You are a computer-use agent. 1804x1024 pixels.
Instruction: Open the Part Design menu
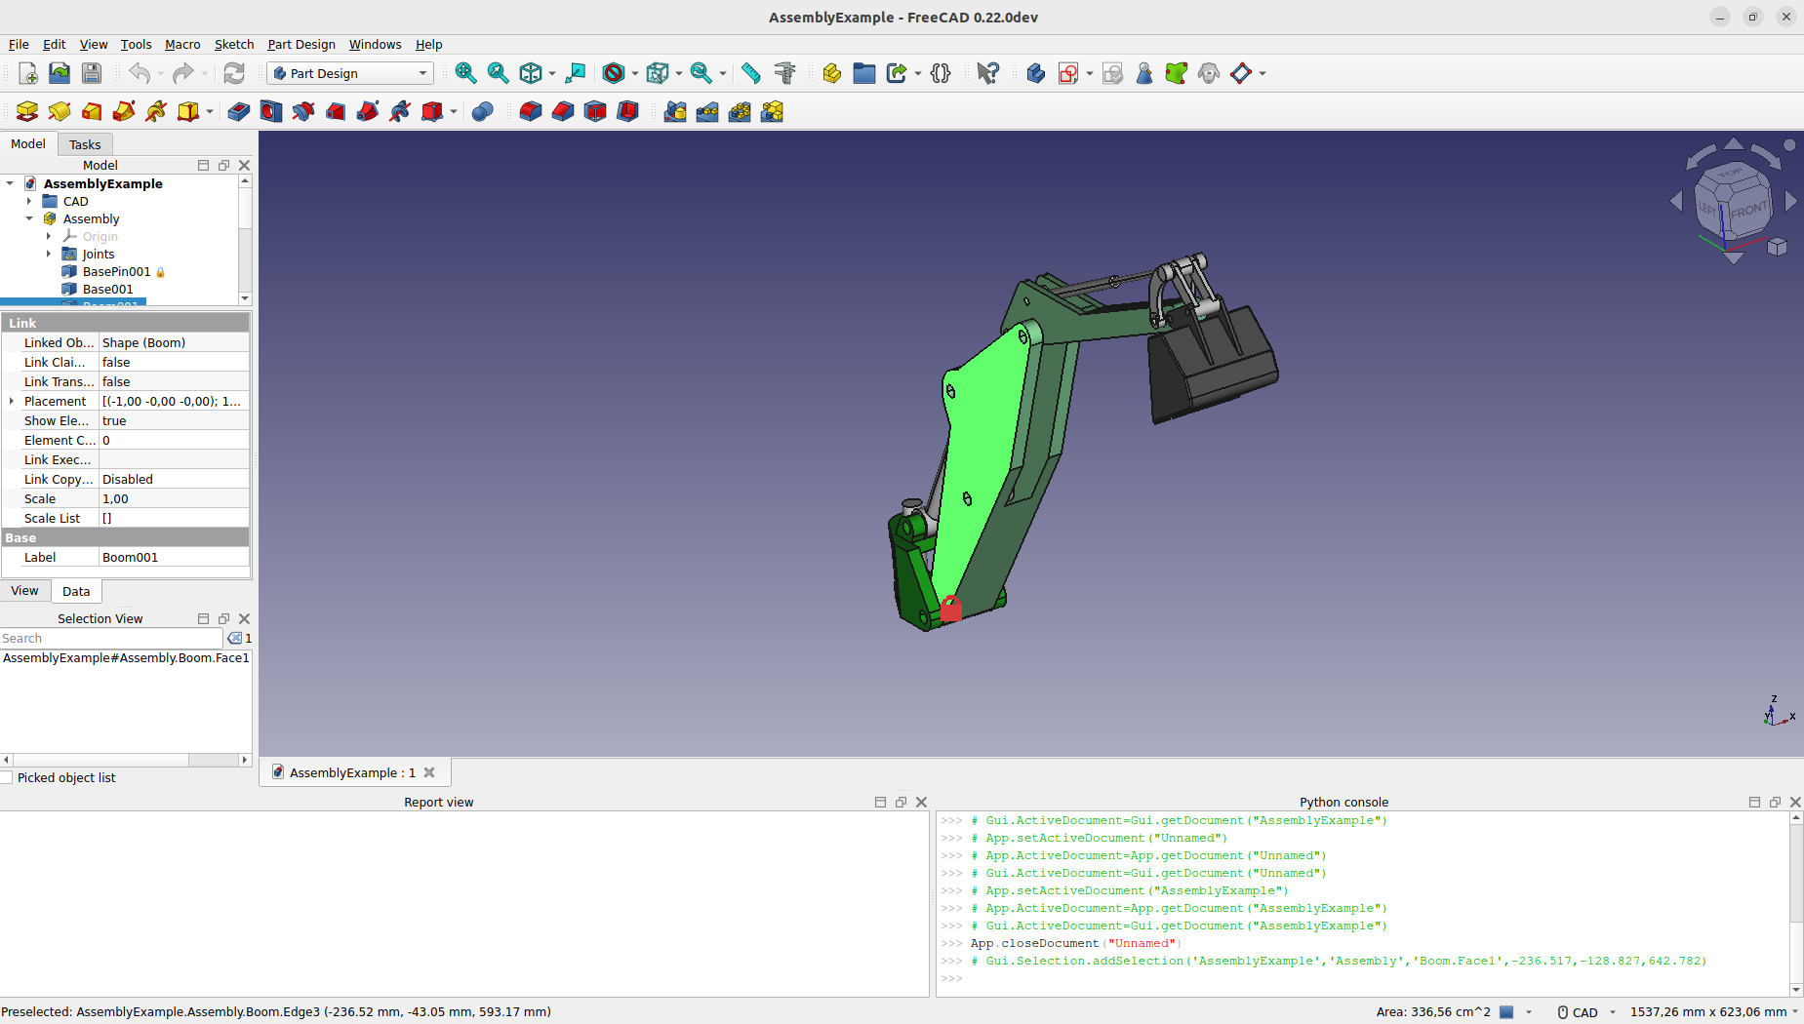point(301,44)
